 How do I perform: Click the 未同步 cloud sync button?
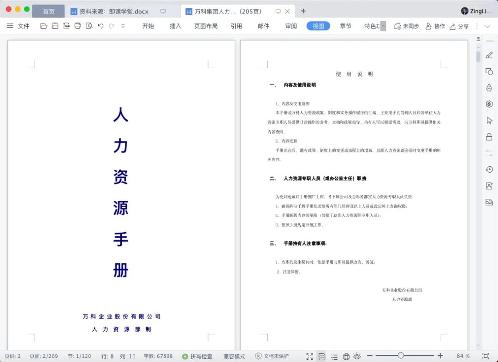[x=406, y=26]
